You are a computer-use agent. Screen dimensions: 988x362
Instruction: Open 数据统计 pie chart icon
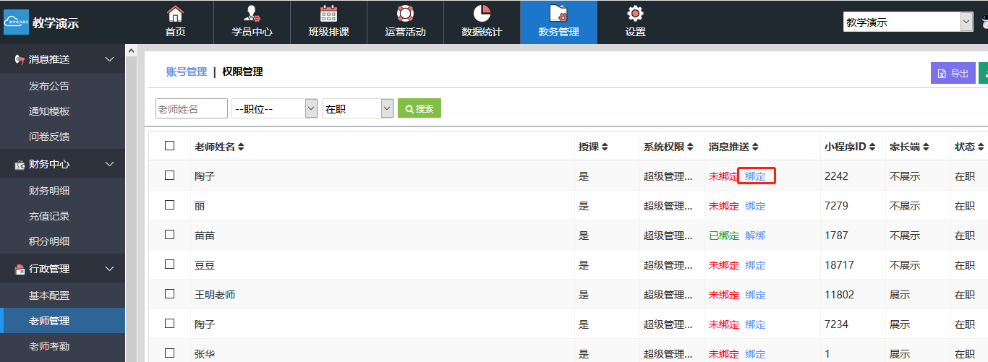pyautogui.click(x=482, y=14)
